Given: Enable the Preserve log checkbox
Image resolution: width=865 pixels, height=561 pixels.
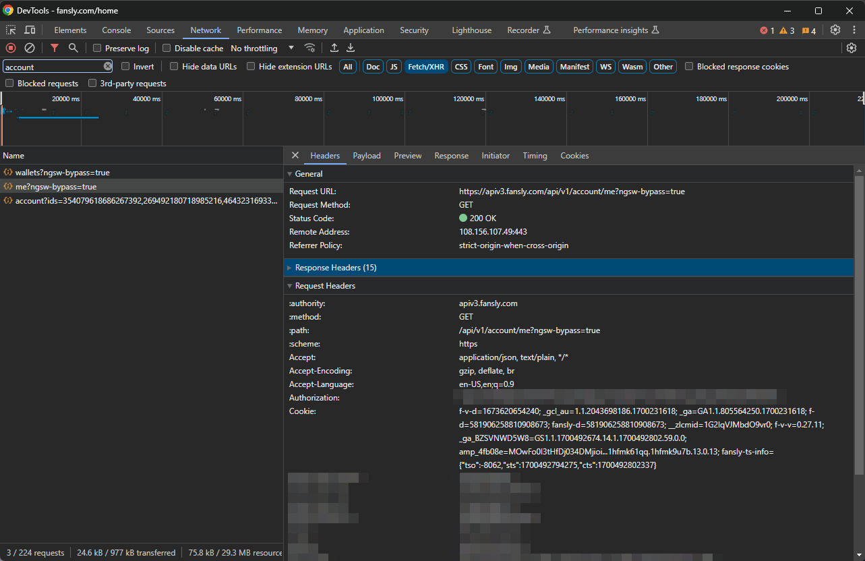Looking at the screenshot, I should [x=97, y=49].
